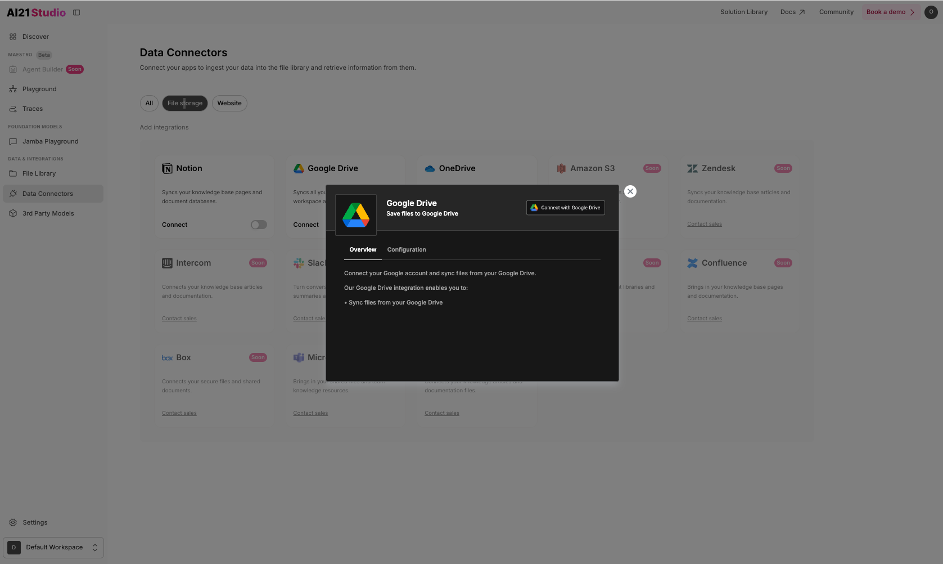The image size is (943, 564).
Task: Select the Website filter
Action: click(229, 103)
